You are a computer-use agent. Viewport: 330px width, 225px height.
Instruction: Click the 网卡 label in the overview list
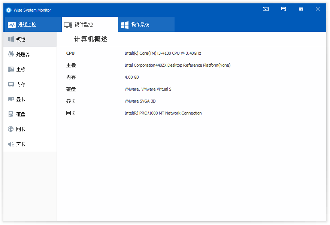click(71, 113)
